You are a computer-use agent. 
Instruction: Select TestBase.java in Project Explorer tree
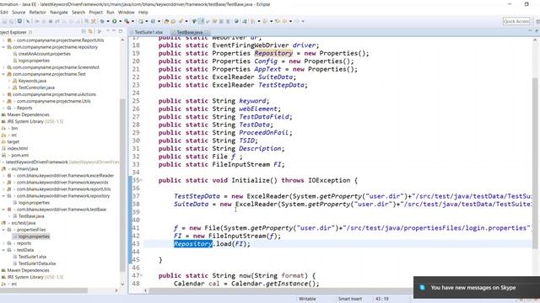point(31,216)
